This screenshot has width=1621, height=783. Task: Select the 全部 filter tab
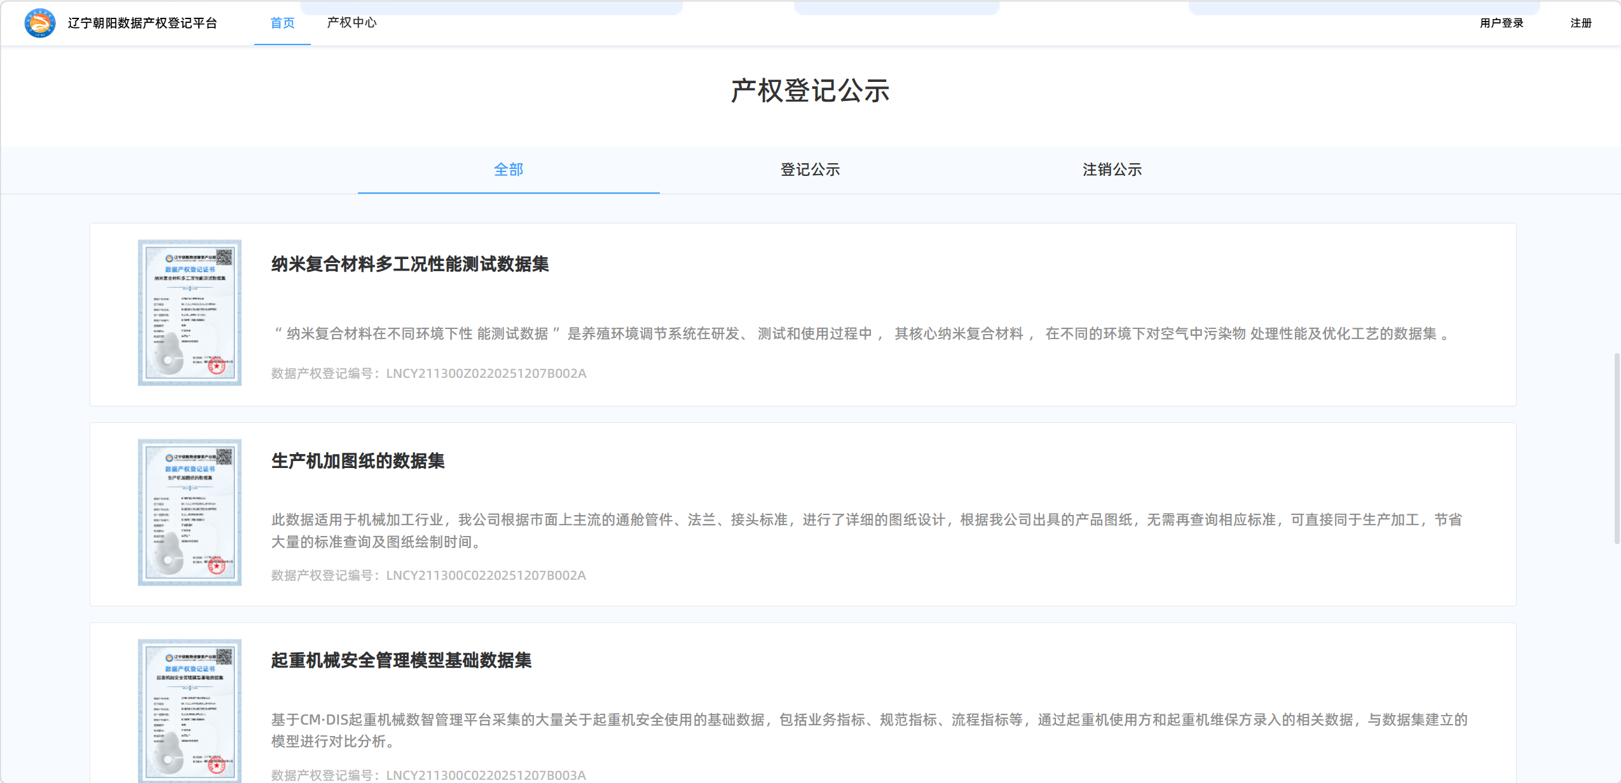(509, 170)
